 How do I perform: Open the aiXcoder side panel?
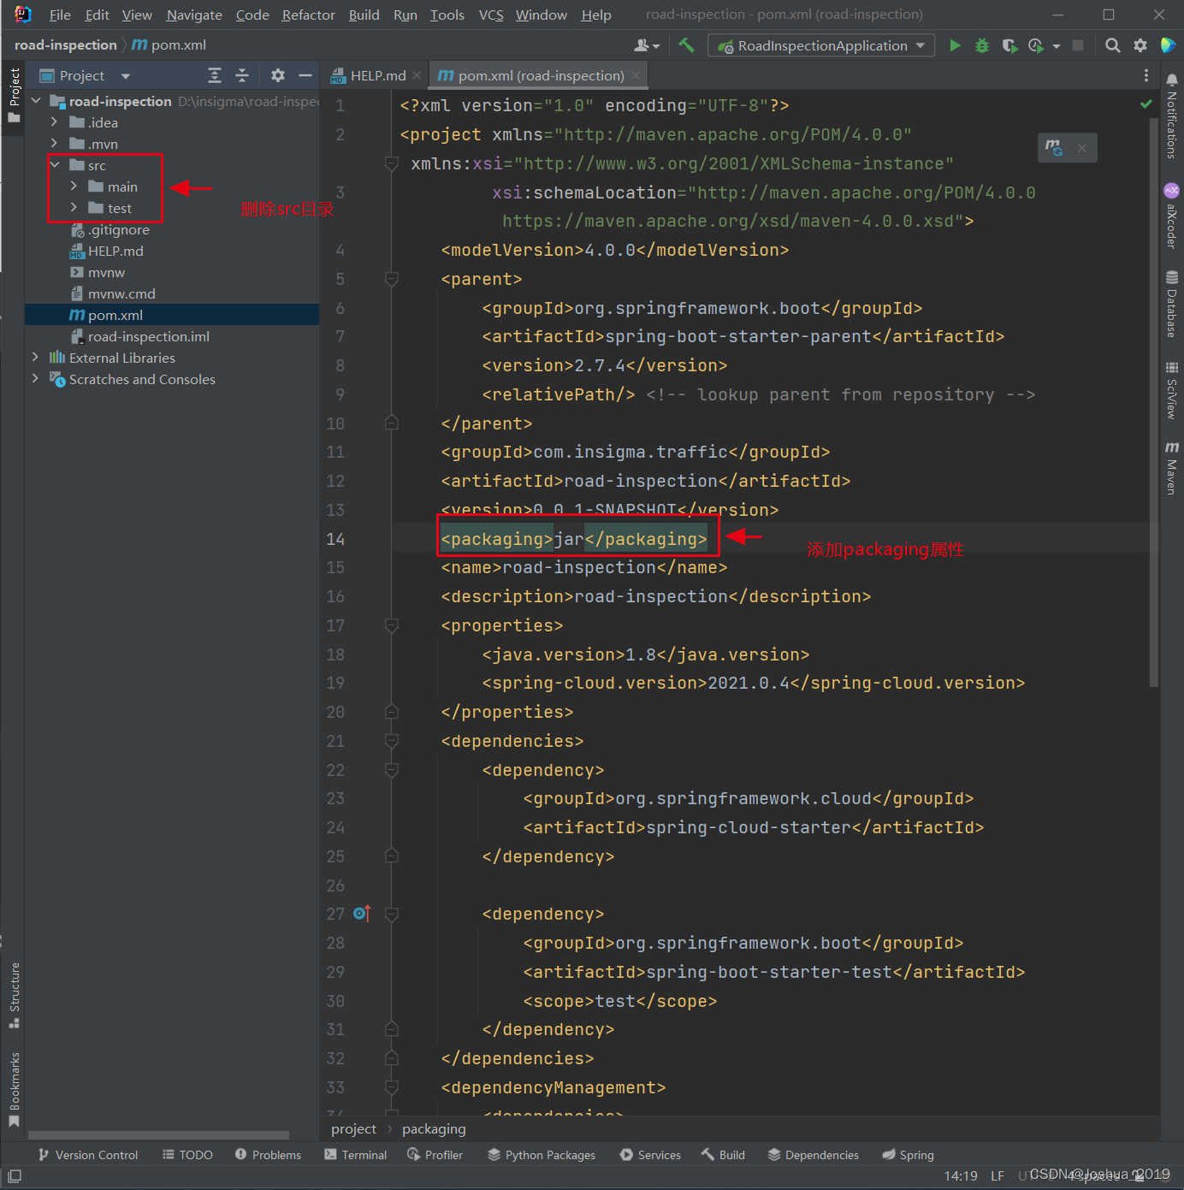[1171, 216]
